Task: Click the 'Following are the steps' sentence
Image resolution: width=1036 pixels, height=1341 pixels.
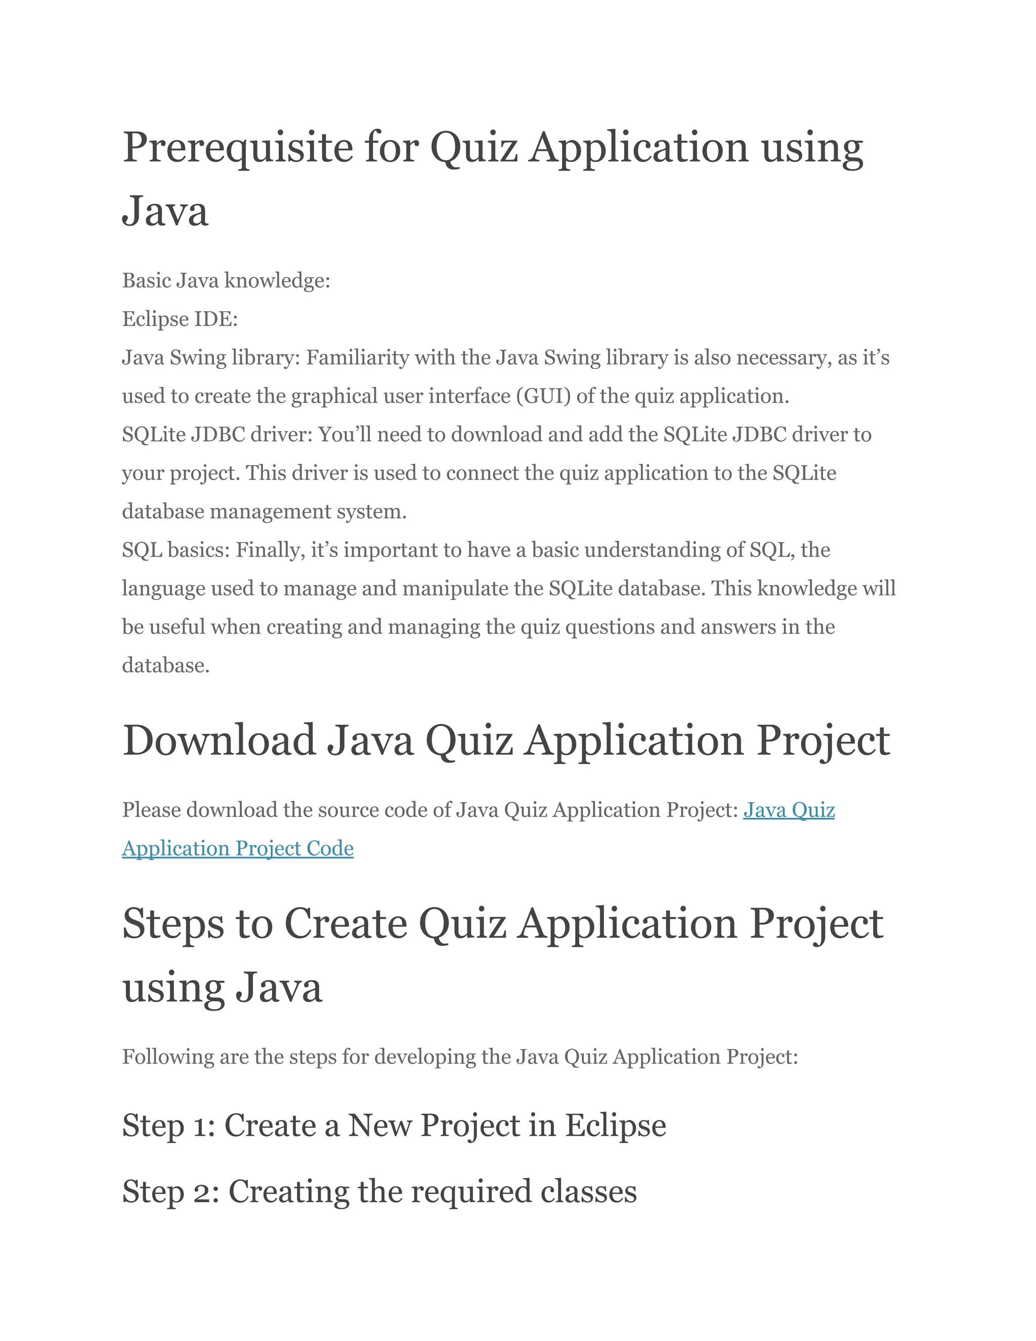Action: [459, 1057]
